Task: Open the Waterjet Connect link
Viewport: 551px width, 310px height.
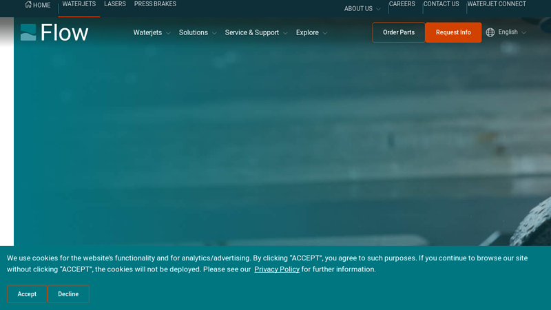Action: coord(497,4)
